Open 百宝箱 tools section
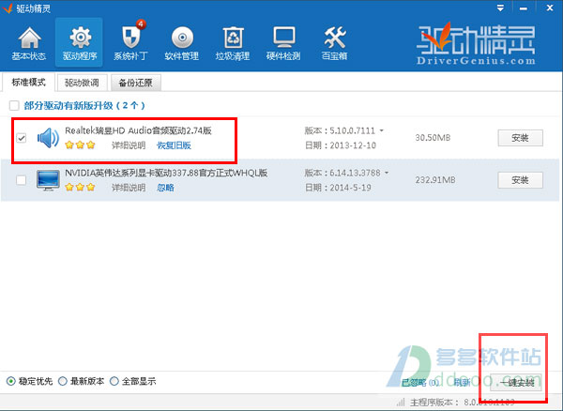Screen dimensions: 563x411 (334, 43)
